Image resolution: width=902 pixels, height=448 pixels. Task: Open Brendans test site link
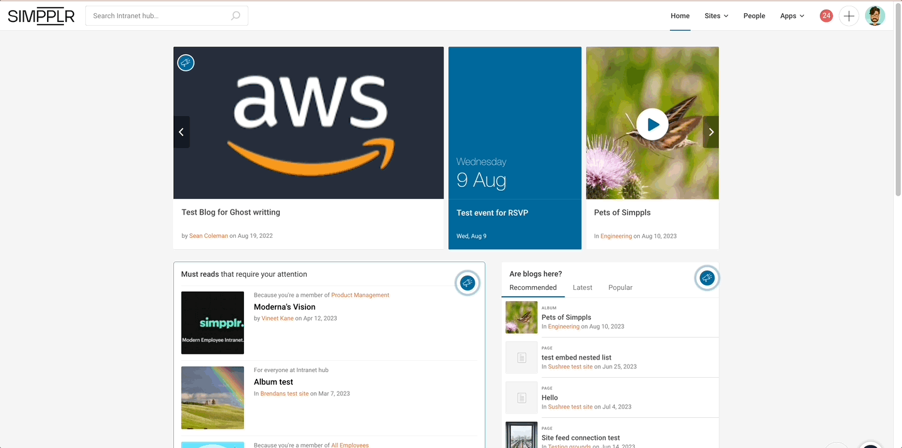[284, 393]
